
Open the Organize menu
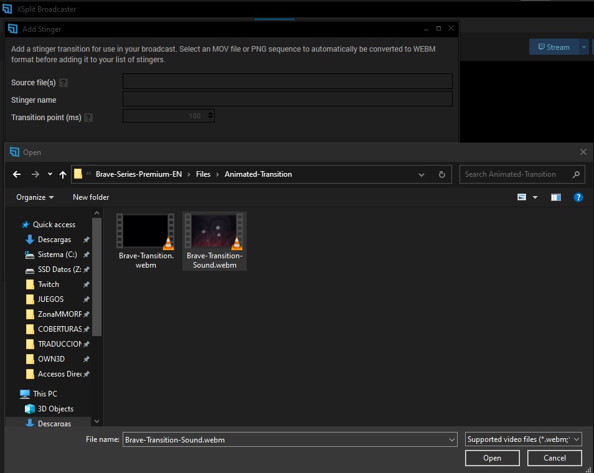pyautogui.click(x=35, y=197)
